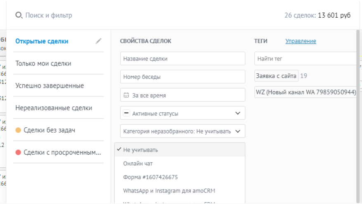Click the Заявка с сайта tag
The width and height of the screenshot is (362, 204).
pos(276,76)
